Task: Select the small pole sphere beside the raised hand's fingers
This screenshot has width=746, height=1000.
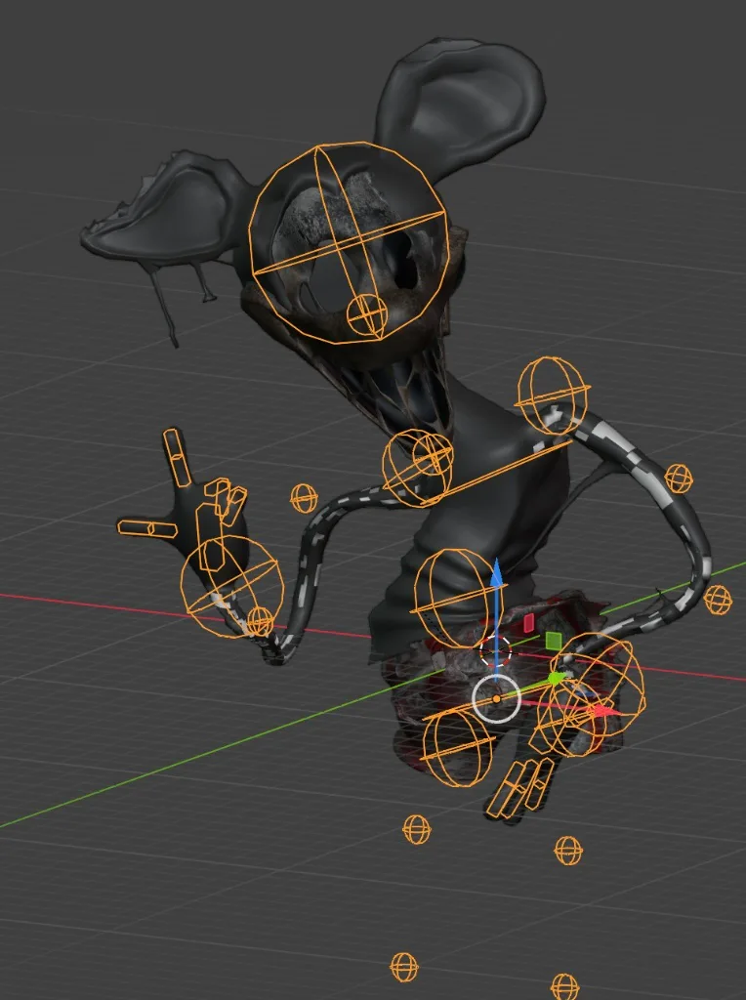Action: (304, 498)
